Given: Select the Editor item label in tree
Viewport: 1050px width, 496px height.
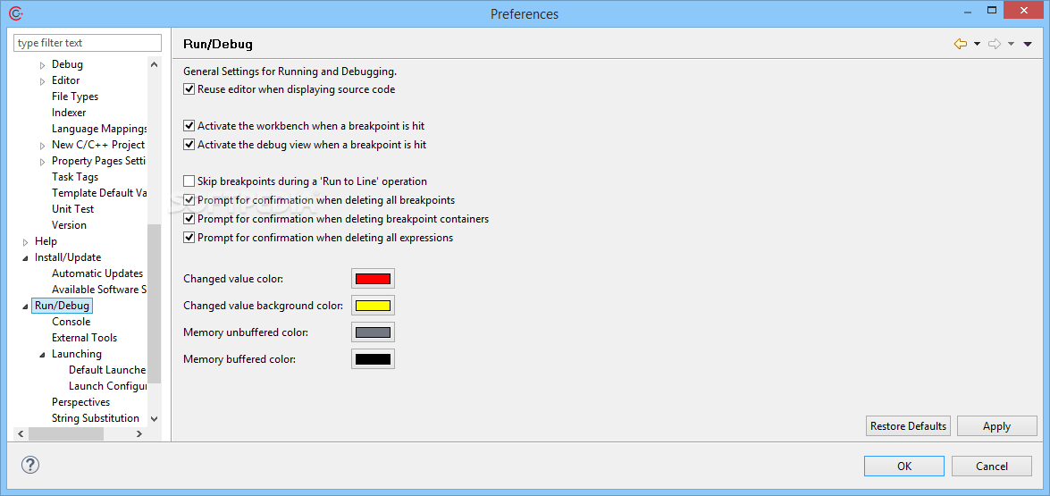Looking at the screenshot, I should pos(65,80).
